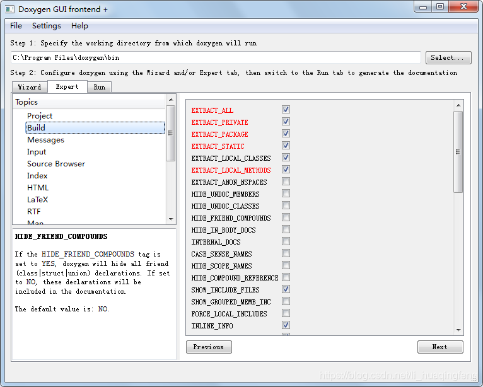483x387 pixels.
Task: Enable SHOW_GROUPED_MEMB_INC checkbox
Action: click(x=286, y=301)
